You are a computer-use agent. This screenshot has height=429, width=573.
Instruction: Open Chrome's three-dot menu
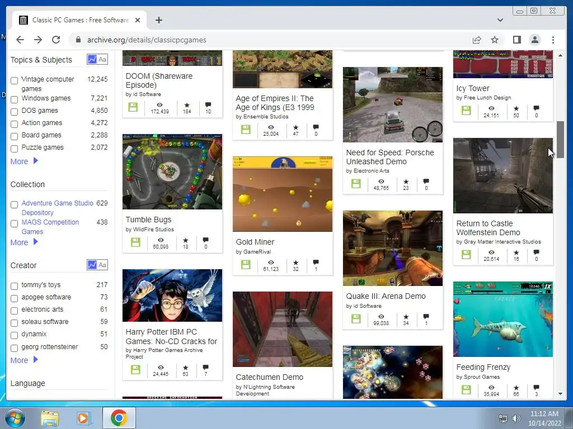pos(553,40)
